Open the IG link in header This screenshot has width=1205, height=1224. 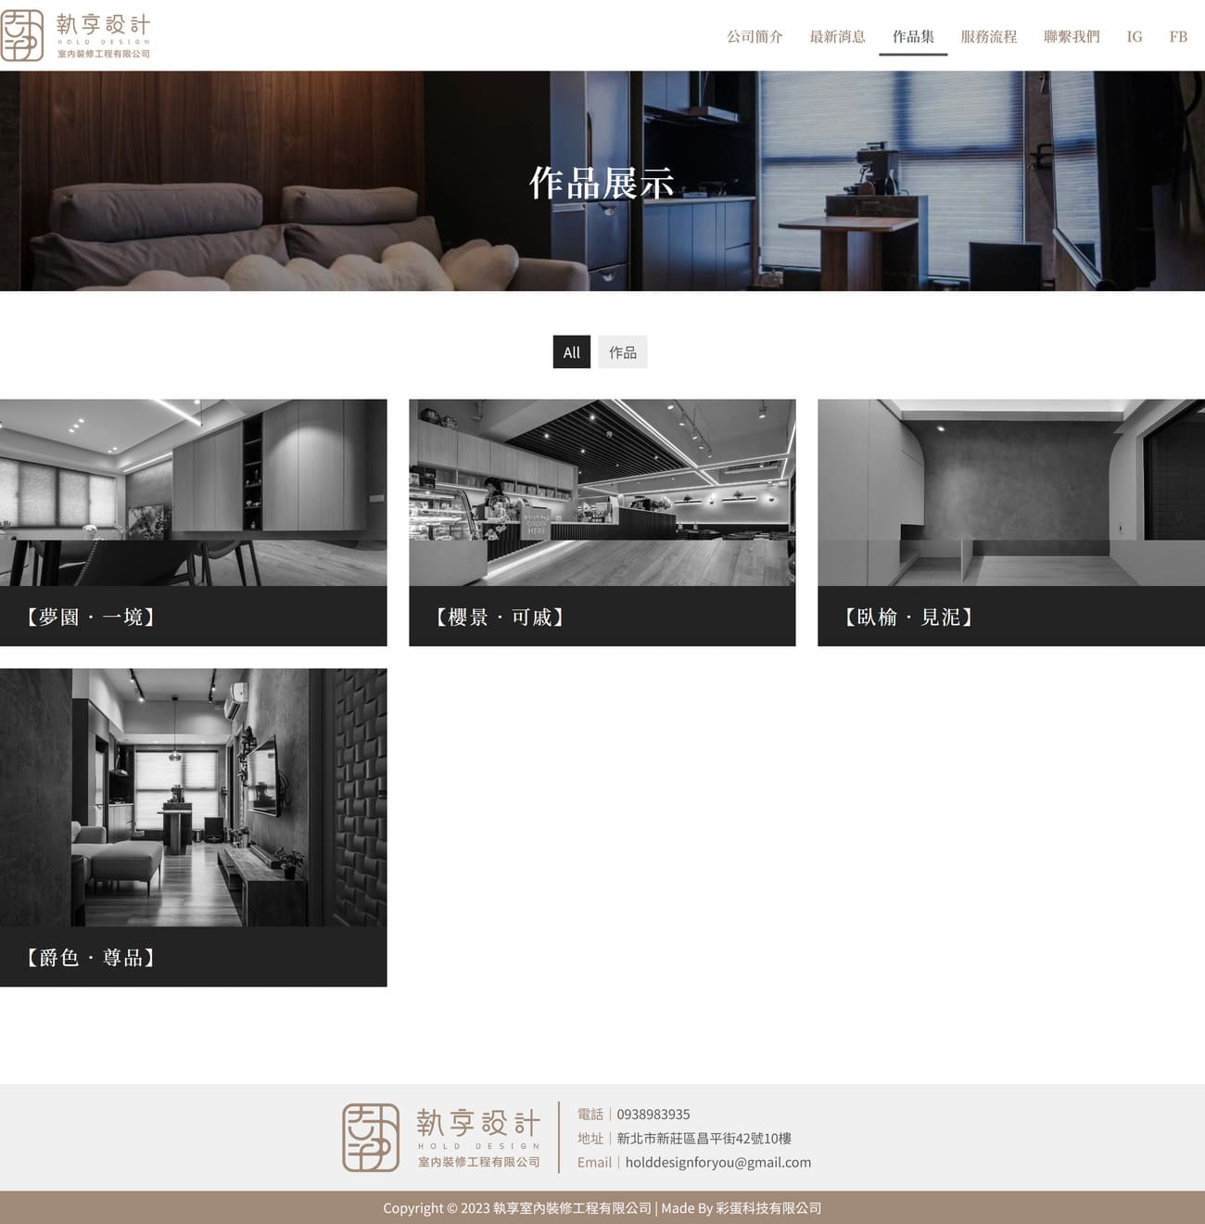point(1134,37)
